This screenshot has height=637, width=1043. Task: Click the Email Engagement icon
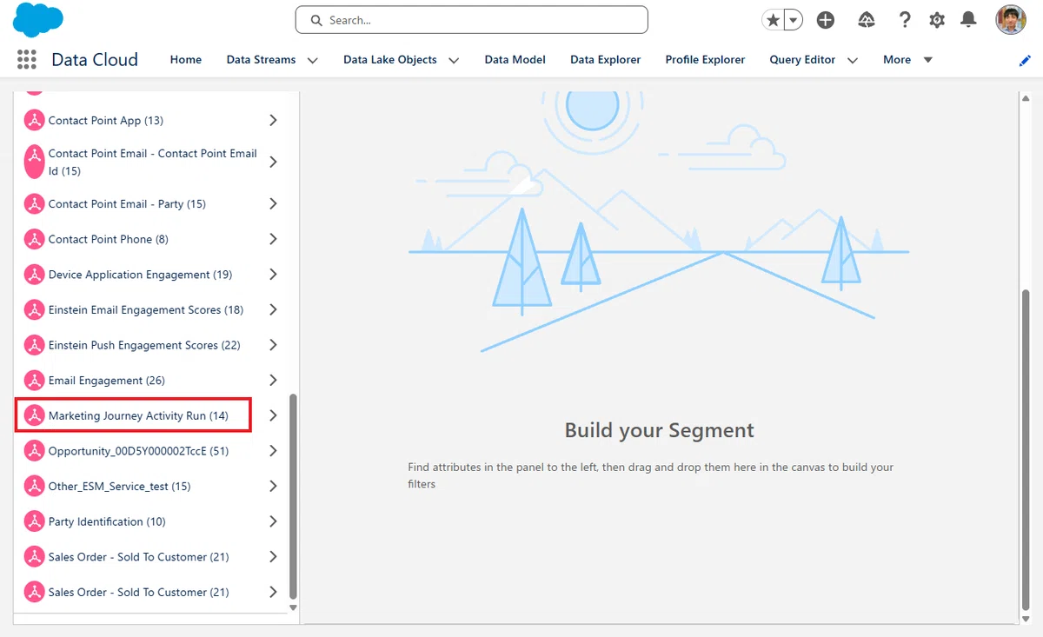(34, 381)
